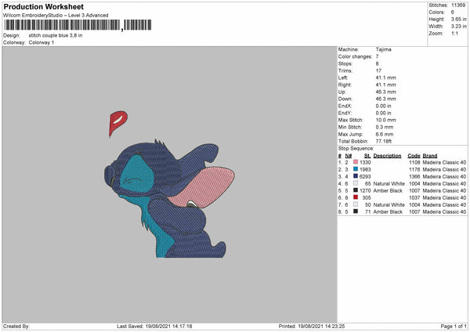The width and height of the screenshot is (470, 332).
Task: Click the design name 'stitch couple blue 3,8 in'
Action: coord(56,35)
